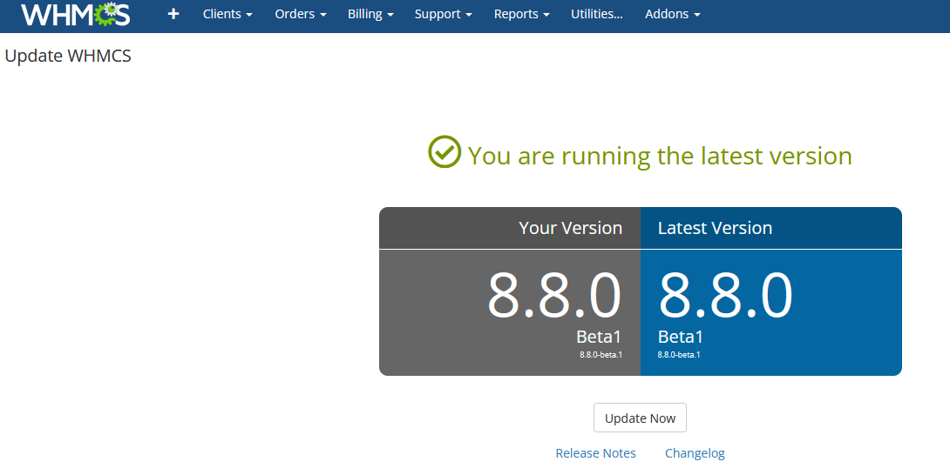
Task: Click the Beta1 label in Latest Version panel
Action: (681, 337)
